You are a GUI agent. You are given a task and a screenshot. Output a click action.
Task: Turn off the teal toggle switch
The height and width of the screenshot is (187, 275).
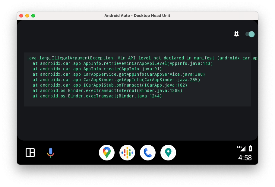pyautogui.click(x=250, y=34)
